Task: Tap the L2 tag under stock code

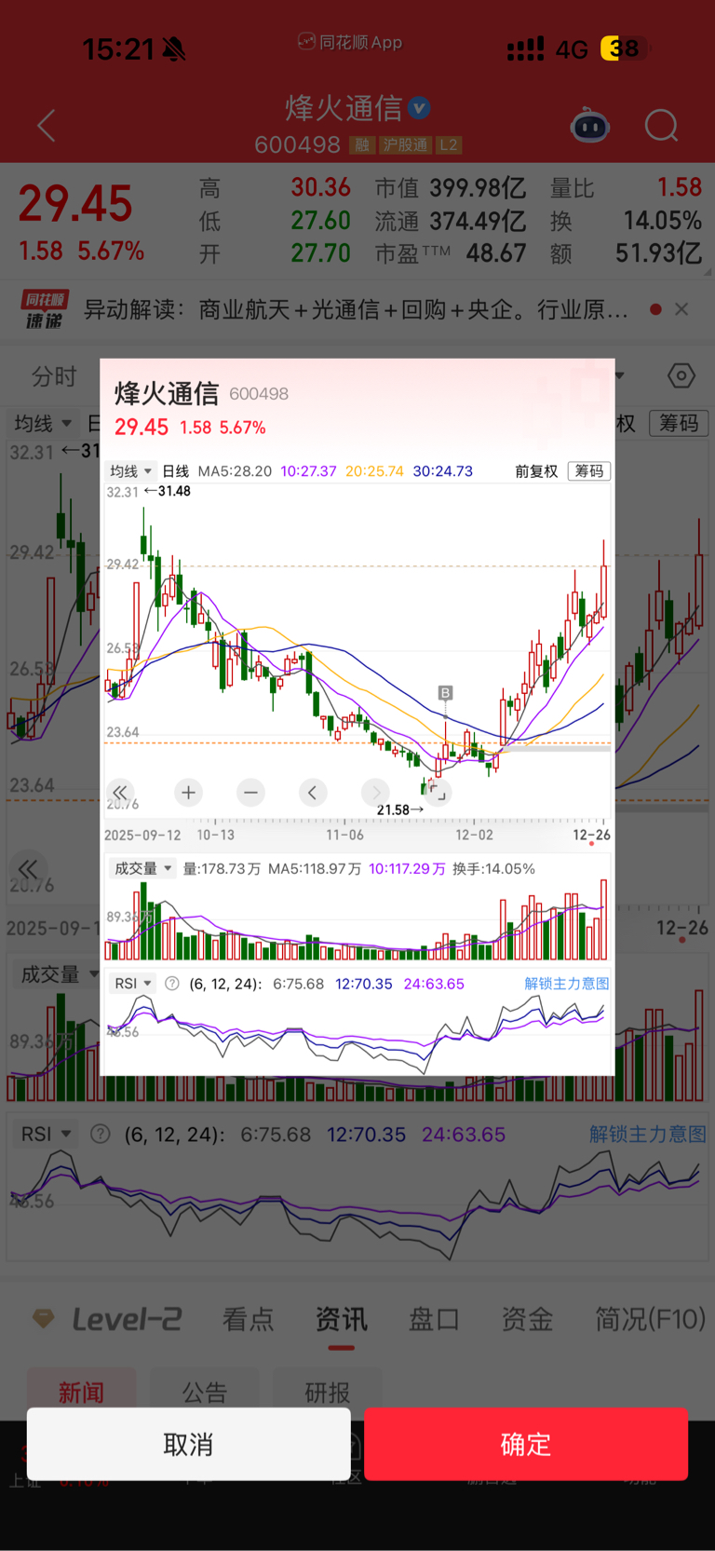Action: click(449, 145)
